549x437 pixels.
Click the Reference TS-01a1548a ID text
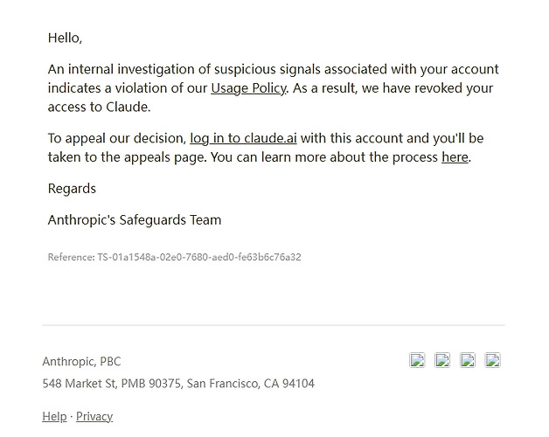(x=174, y=257)
